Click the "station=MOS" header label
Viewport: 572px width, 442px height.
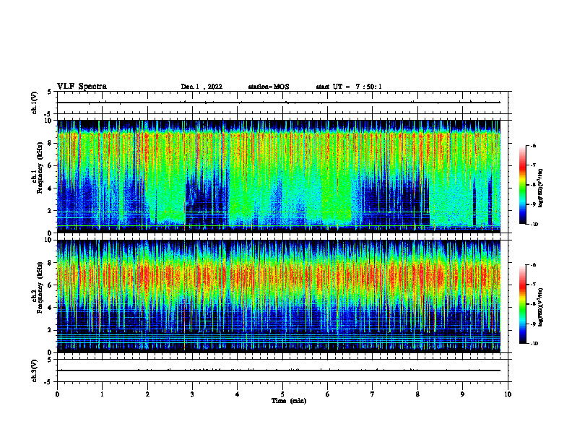pos(269,87)
